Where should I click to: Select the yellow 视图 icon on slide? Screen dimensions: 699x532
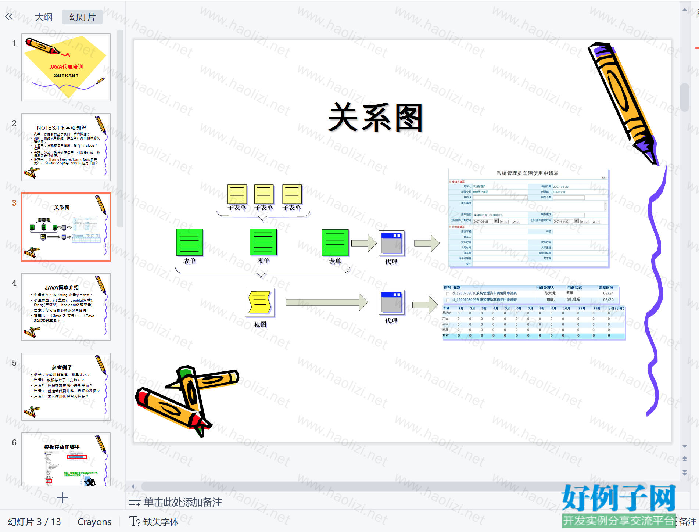pyautogui.click(x=259, y=302)
